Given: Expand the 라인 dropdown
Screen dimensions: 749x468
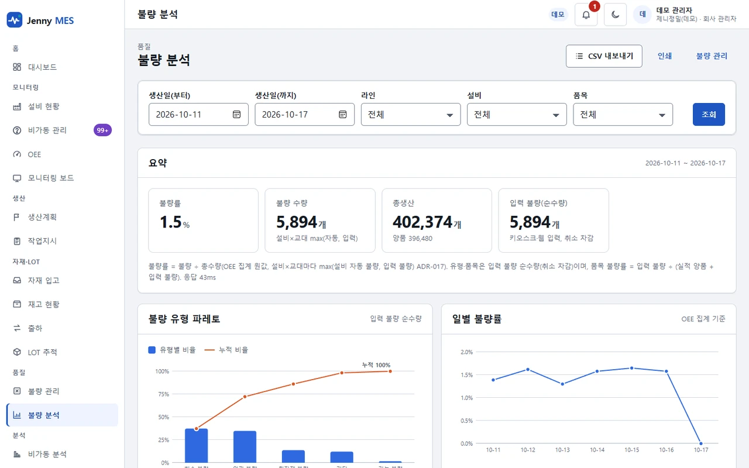Looking at the screenshot, I should (411, 115).
